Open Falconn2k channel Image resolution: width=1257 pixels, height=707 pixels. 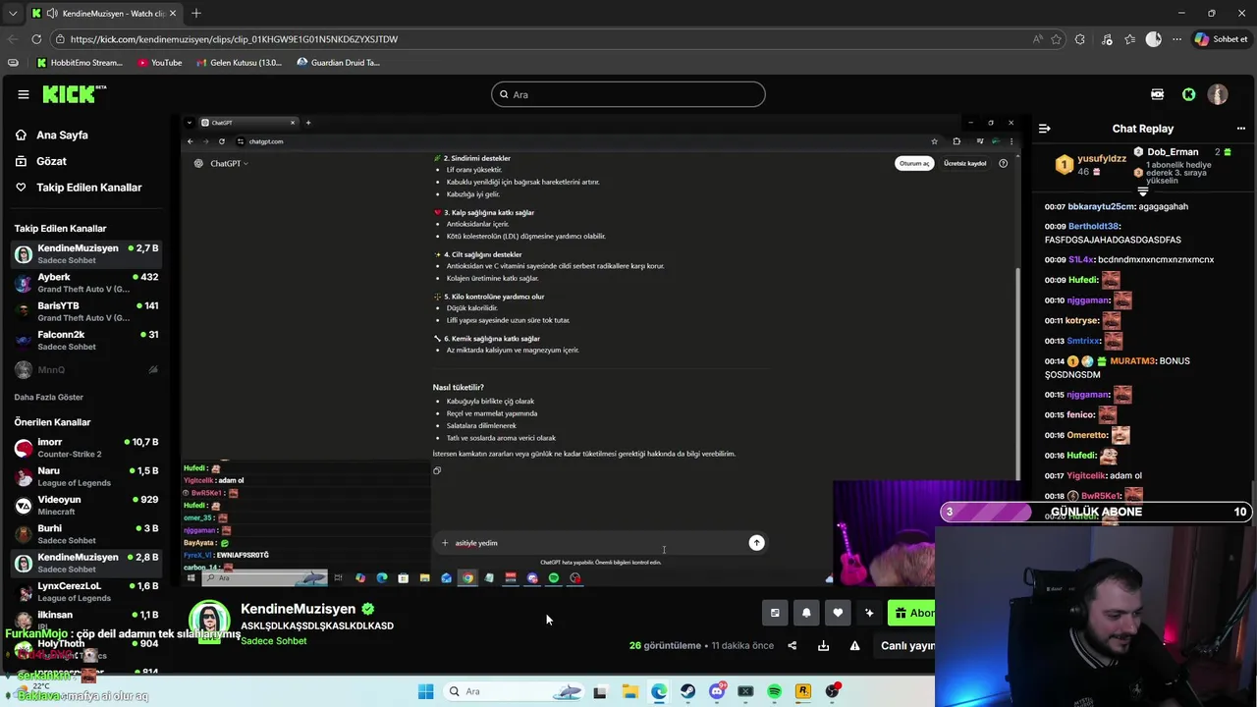(86, 340)
